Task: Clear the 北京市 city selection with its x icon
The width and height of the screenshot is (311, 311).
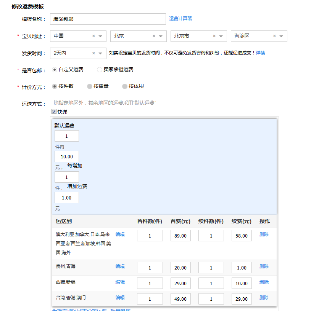Action: click(214, 36)
